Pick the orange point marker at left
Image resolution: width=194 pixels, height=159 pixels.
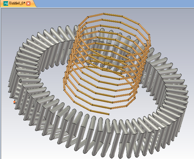tap(14, 102)
